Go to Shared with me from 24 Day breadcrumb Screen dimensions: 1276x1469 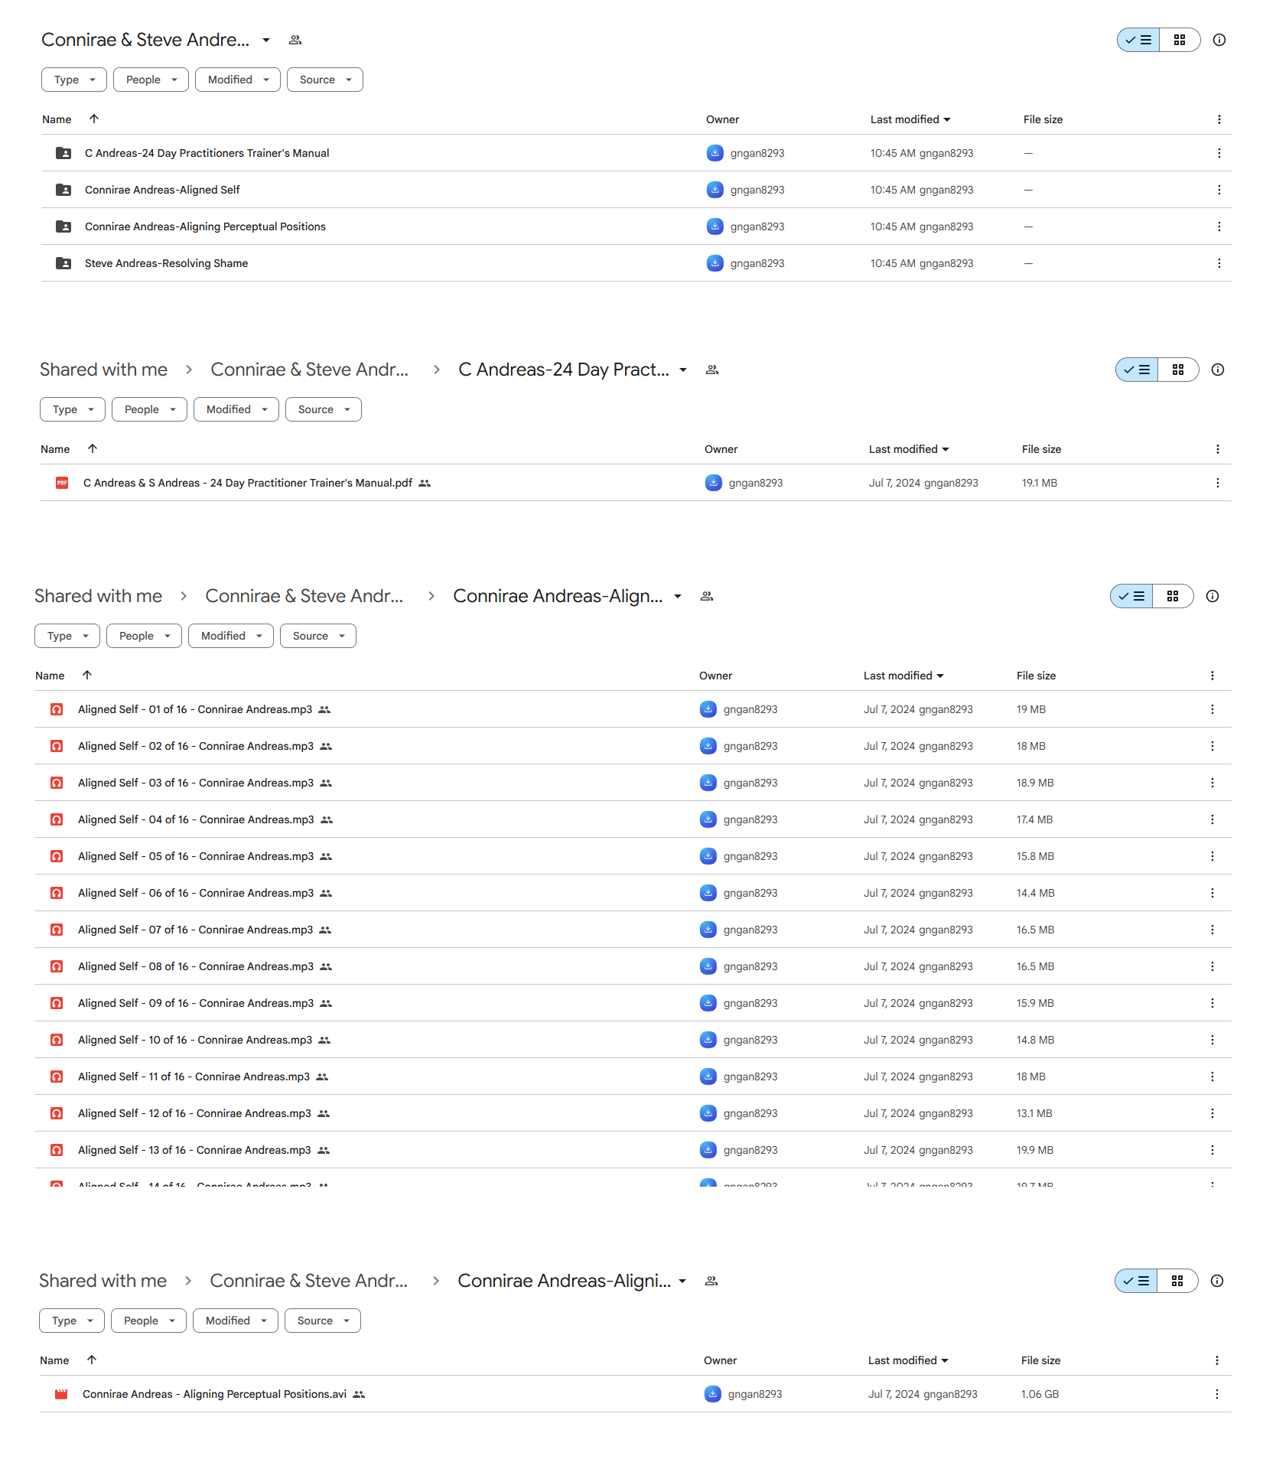pos(103,370)
